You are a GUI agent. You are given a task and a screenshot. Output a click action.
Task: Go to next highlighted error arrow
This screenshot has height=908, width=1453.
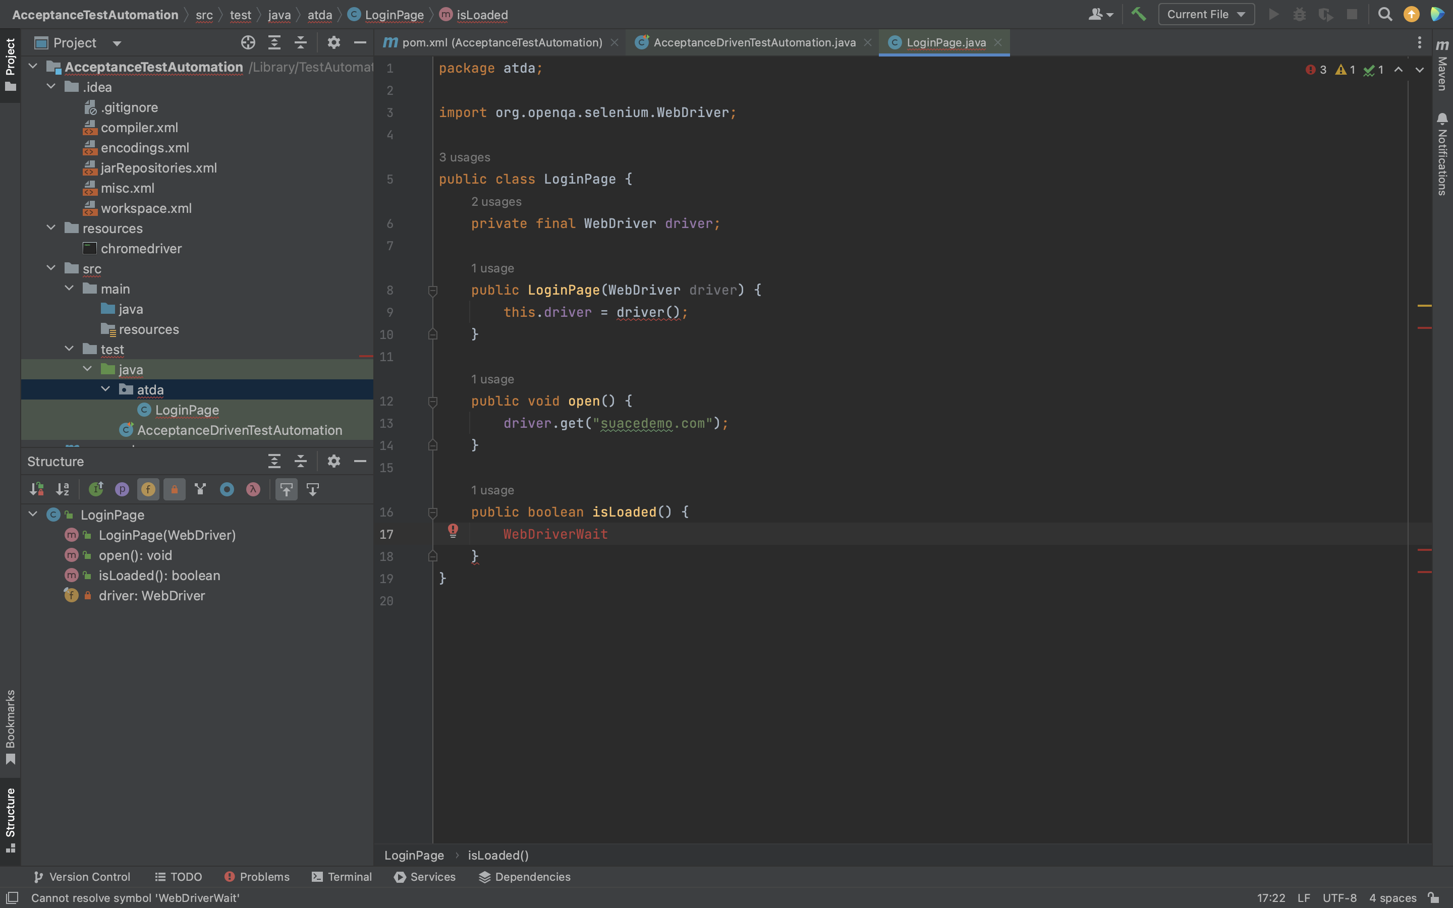1419,70
